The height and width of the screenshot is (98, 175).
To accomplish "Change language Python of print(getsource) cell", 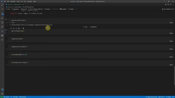I will (x=171, y=65).
